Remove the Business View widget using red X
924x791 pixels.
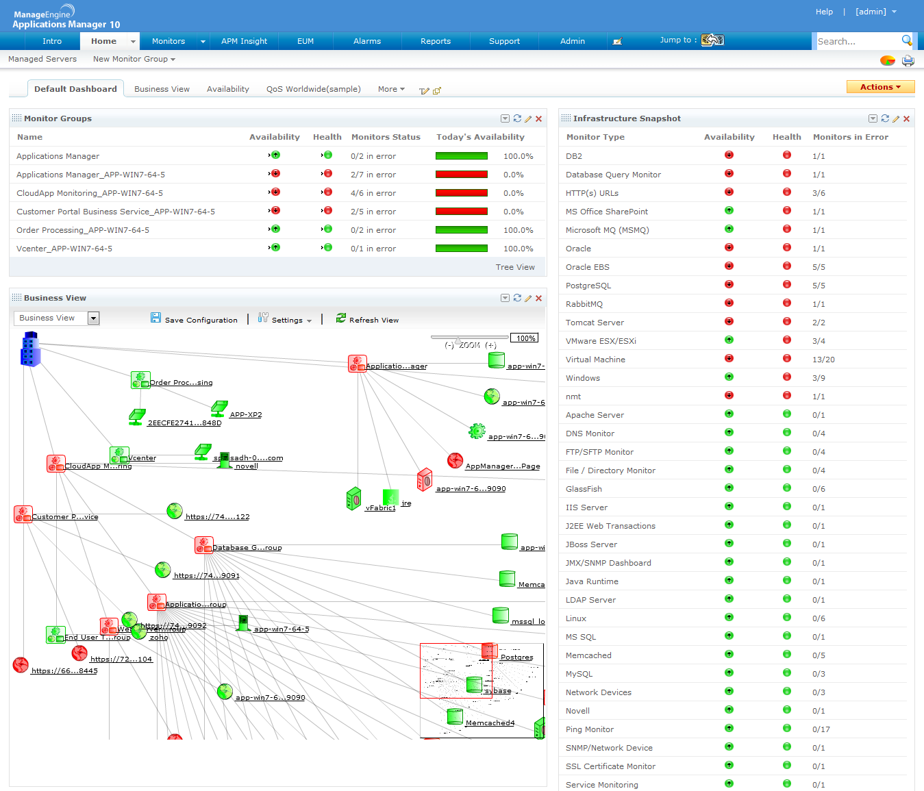[538, 298]
